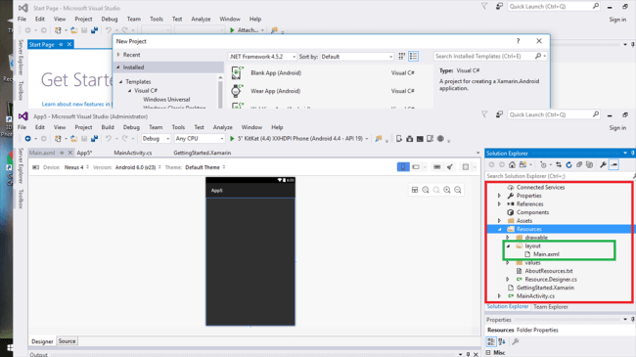This screenshot has height=357, width=636.
Task: Click notifications flag icon in App5 title bar
Action: (484, 114)
